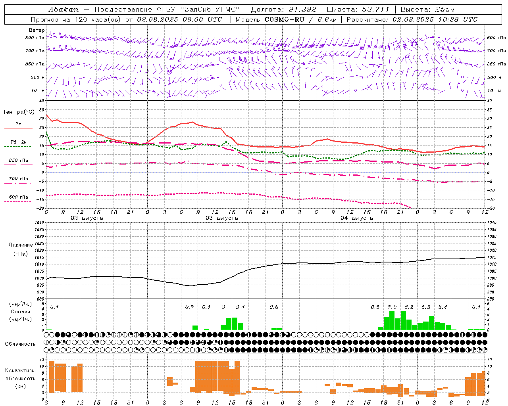Click the forecast start "02.08.2025 06:00 UTC"

click(x=179, y=19)
